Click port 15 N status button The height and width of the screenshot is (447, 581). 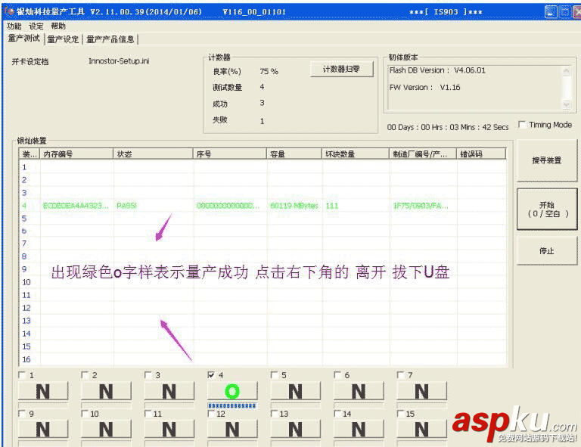click(x=421, y=430)
